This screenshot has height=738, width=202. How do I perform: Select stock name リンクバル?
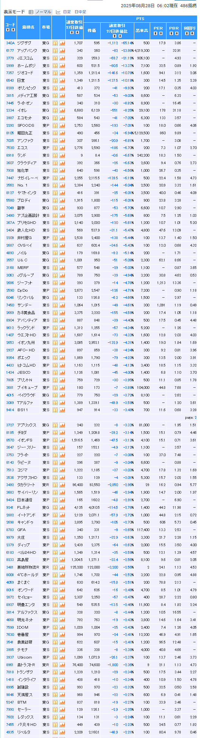(26, 298)
